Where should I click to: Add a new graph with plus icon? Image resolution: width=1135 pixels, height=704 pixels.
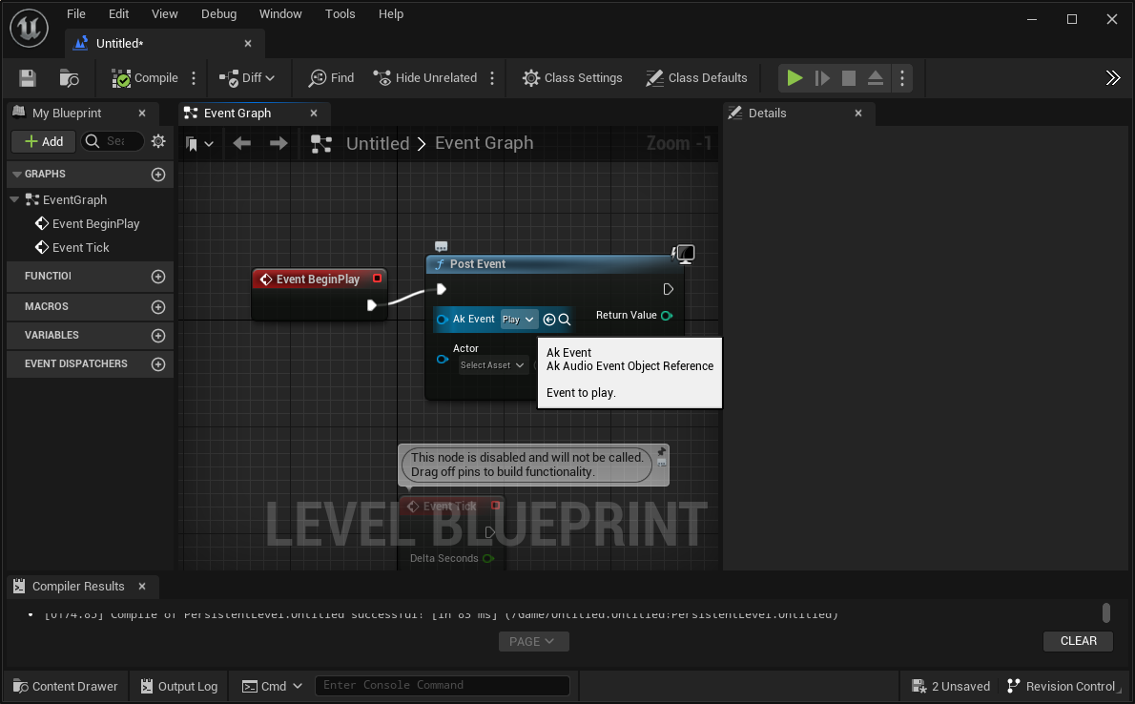158,175
